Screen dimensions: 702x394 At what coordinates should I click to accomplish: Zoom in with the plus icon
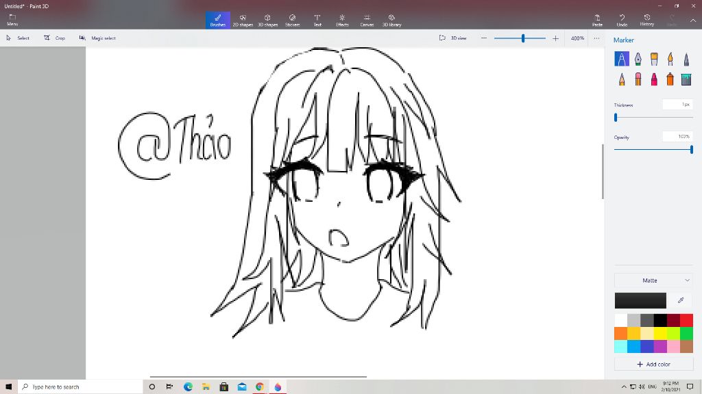(x=555, y=38)
